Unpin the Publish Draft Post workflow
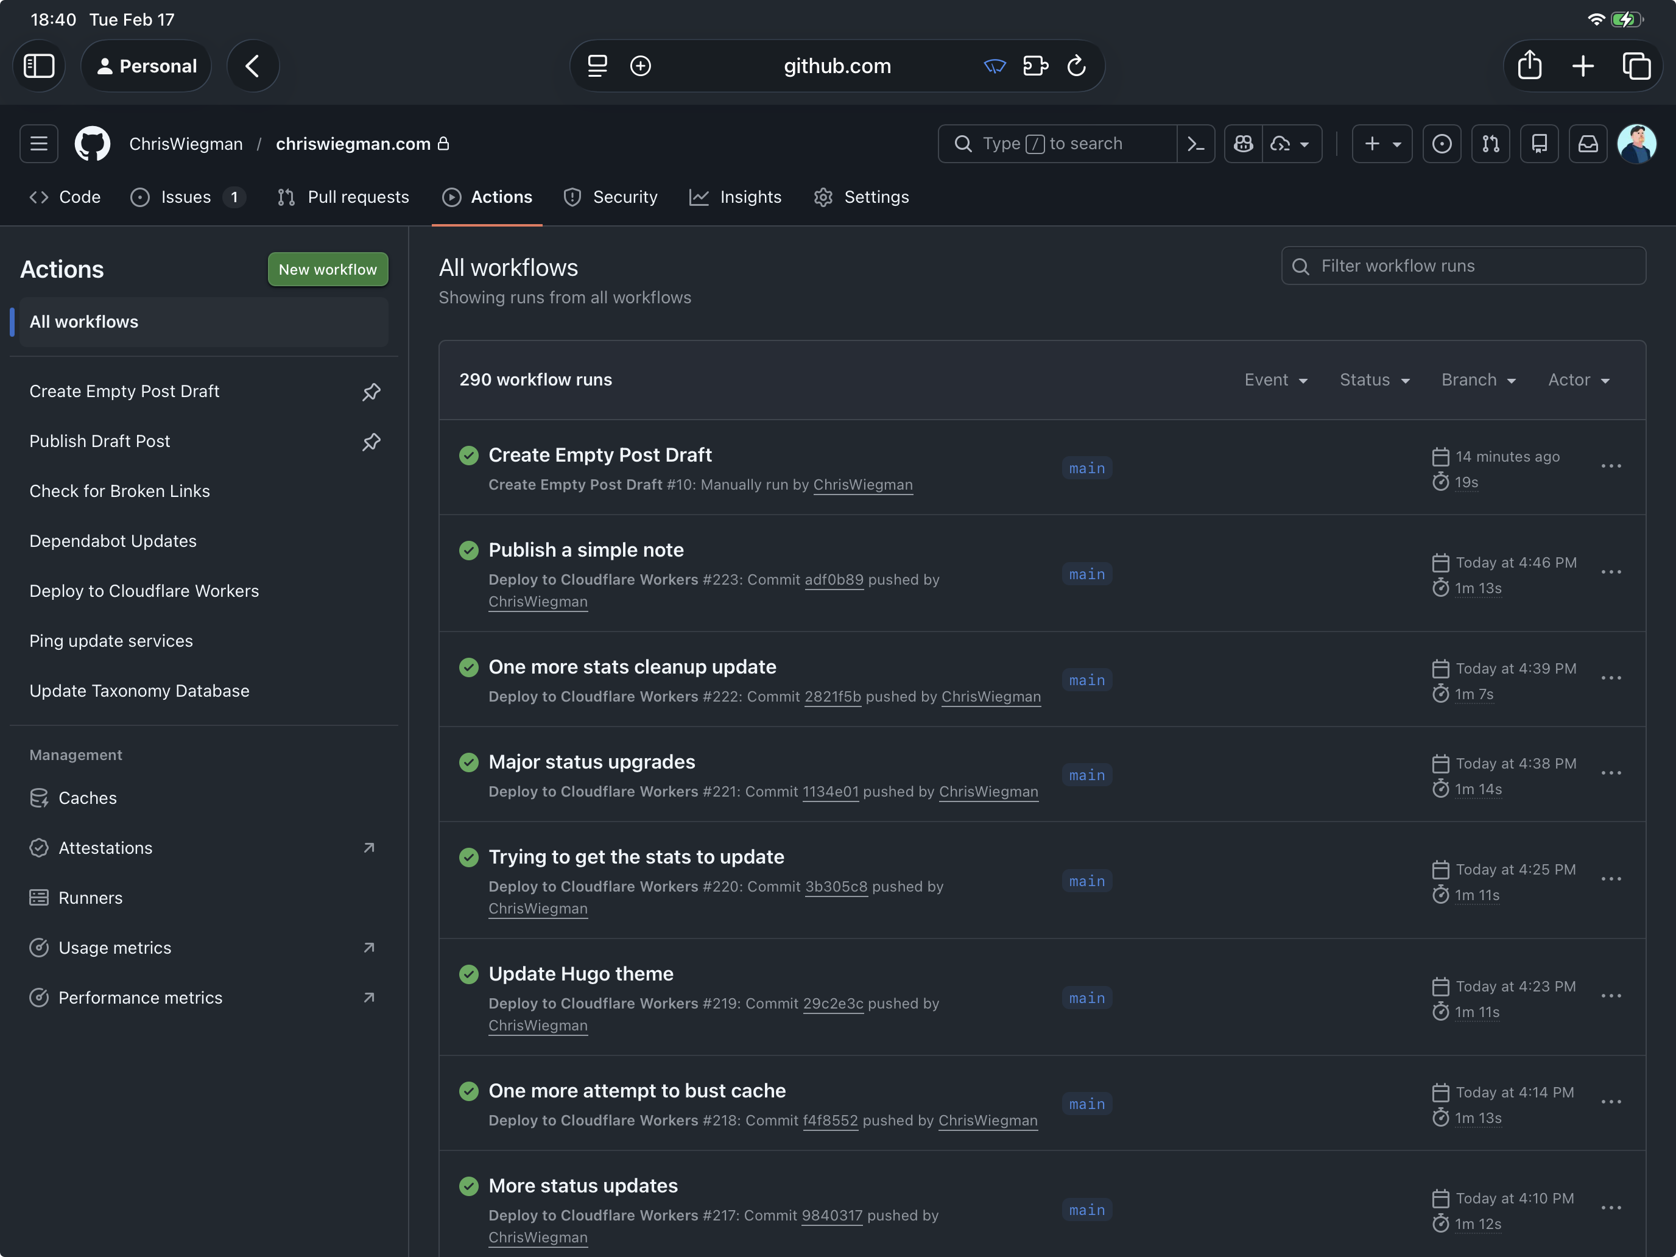 pyautogui.click(x=371, y=442)
